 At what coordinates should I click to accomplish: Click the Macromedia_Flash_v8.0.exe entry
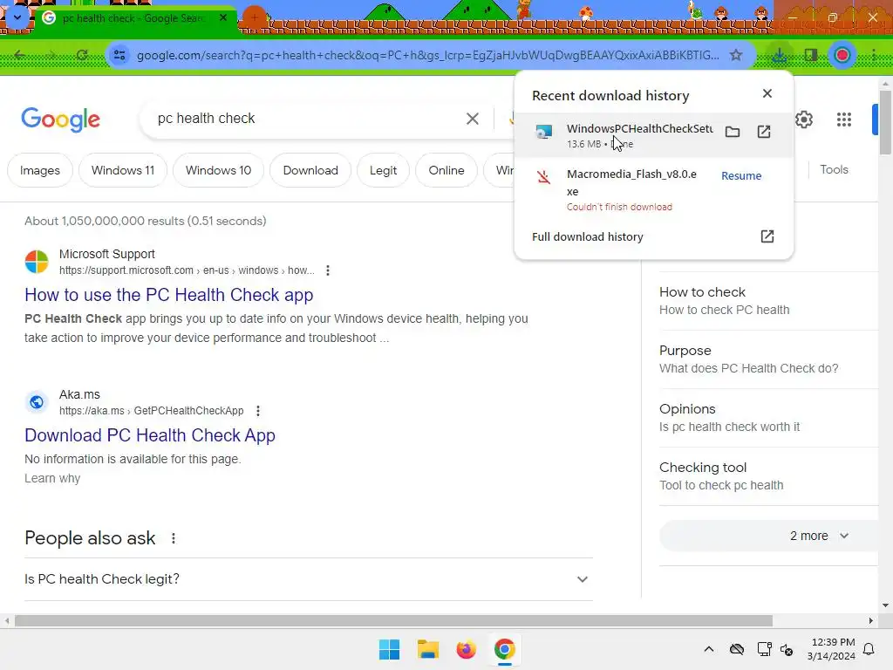(x=653, y=189)
